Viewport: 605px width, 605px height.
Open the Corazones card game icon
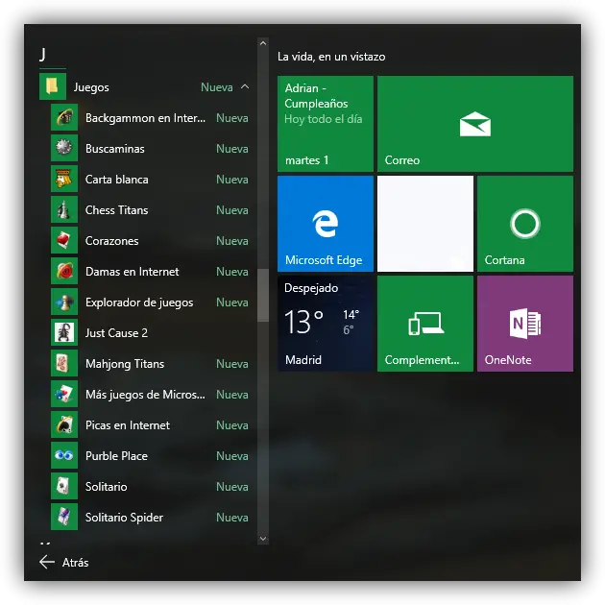click(64, 241)
